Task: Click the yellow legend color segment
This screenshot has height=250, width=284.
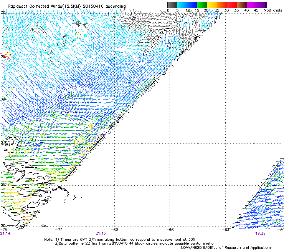Action: click(212, 5)
